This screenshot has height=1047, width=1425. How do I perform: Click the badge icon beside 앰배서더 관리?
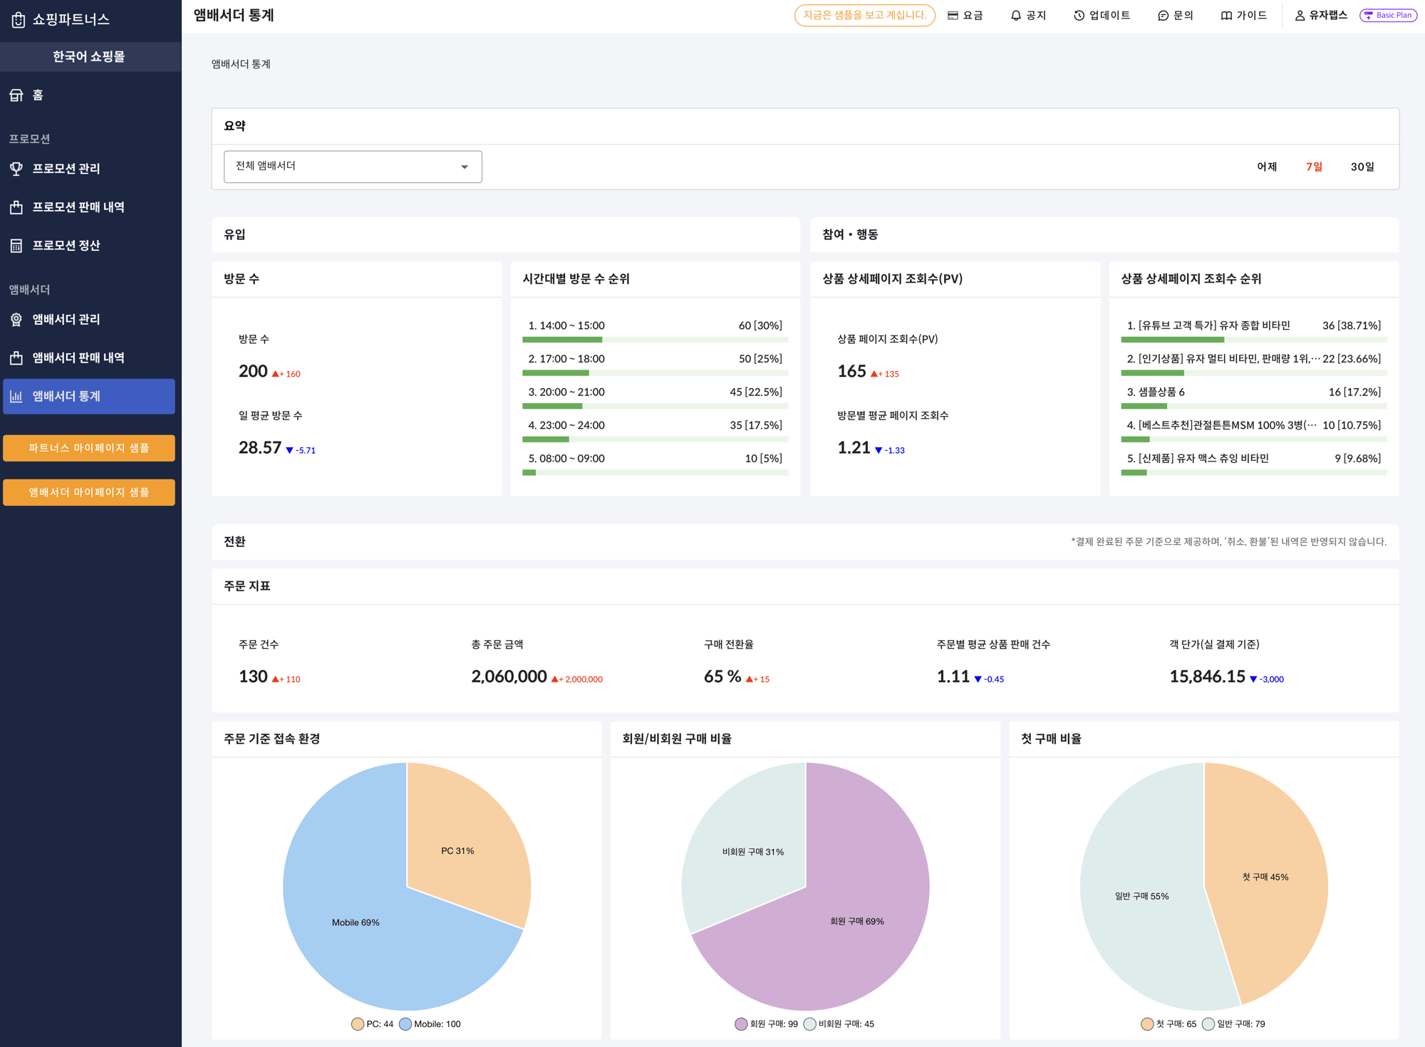(16, 320)
